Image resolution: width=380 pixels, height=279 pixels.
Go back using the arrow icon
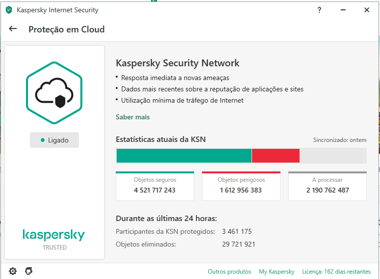13,29
